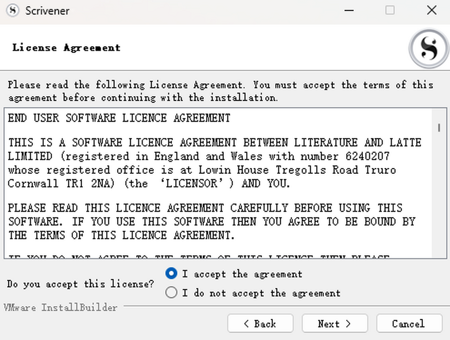Minimize the installer window
450x340 pixels.
coord(349,10)
